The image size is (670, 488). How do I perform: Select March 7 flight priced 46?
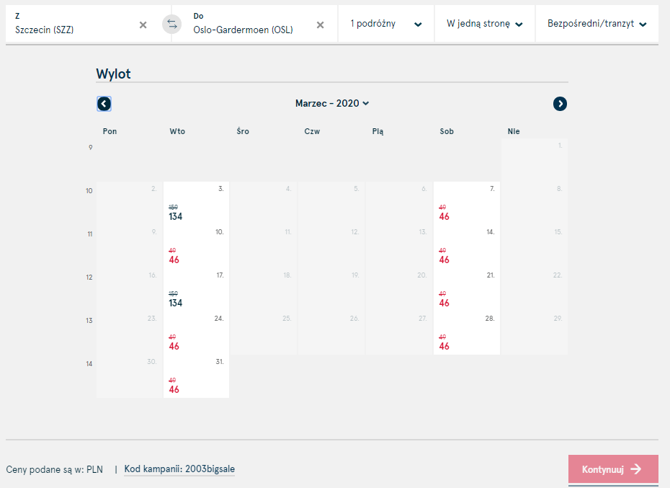[467, 203]
